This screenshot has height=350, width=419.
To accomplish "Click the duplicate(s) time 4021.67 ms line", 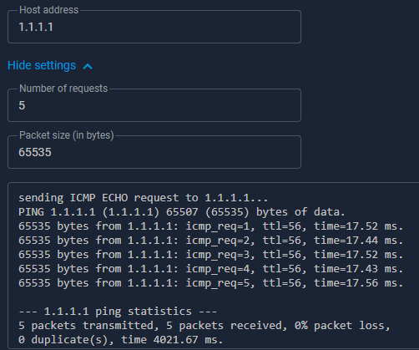I will (121, 340).
